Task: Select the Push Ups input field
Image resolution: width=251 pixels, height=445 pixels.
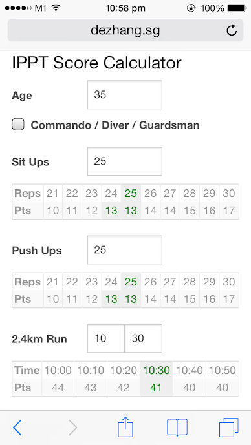Action: (x=125, y=250)
